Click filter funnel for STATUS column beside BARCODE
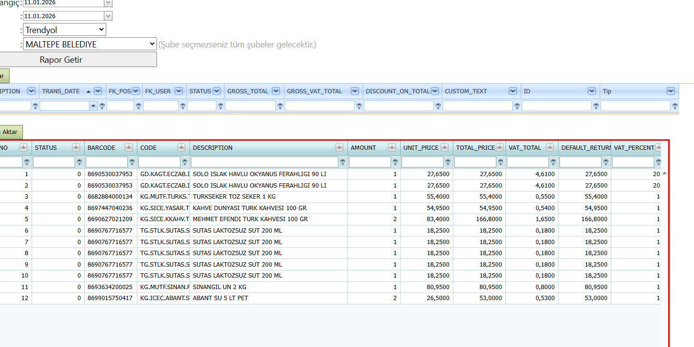The height and width of the screenshot is (347, 694). [x=79, y=162]
